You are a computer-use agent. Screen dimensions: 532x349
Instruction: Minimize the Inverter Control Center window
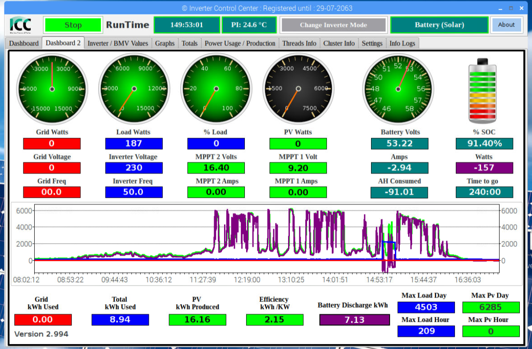point(500,9)
